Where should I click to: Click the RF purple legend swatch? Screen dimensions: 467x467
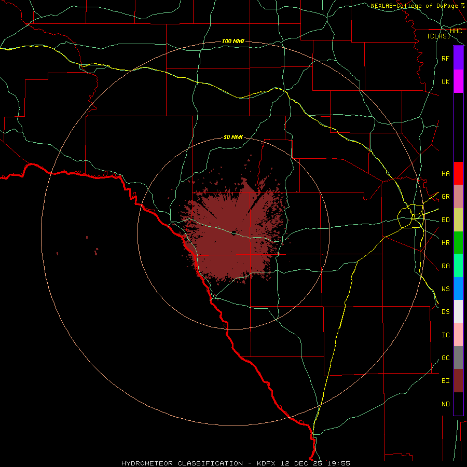[x=458, y=58]
